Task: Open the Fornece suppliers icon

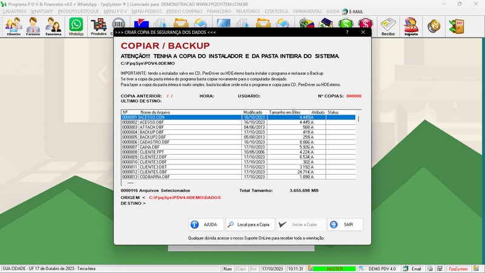Action: [33, 26]
